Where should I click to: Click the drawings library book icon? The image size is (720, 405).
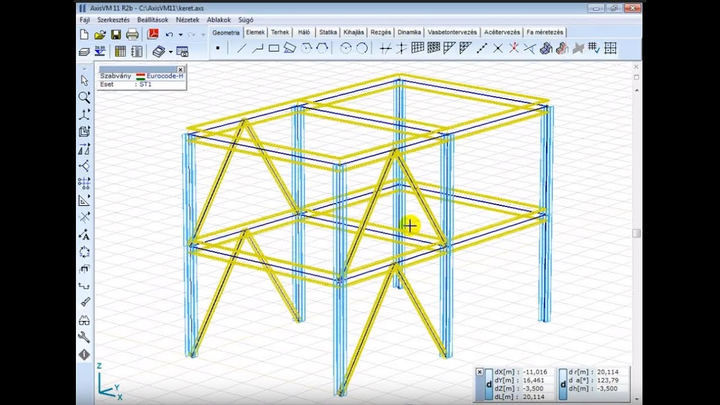coord(159,52)
